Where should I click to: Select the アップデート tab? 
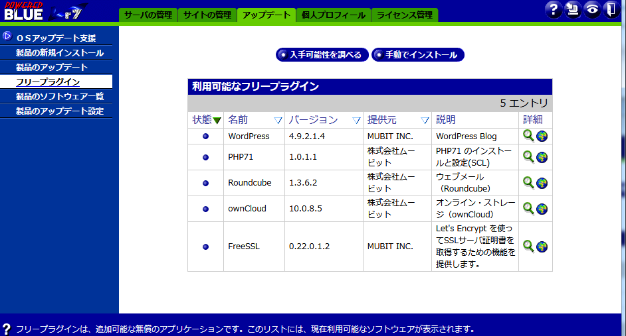coord(266,15)
